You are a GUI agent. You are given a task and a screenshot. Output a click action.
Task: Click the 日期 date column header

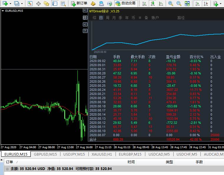click(93, 57)
